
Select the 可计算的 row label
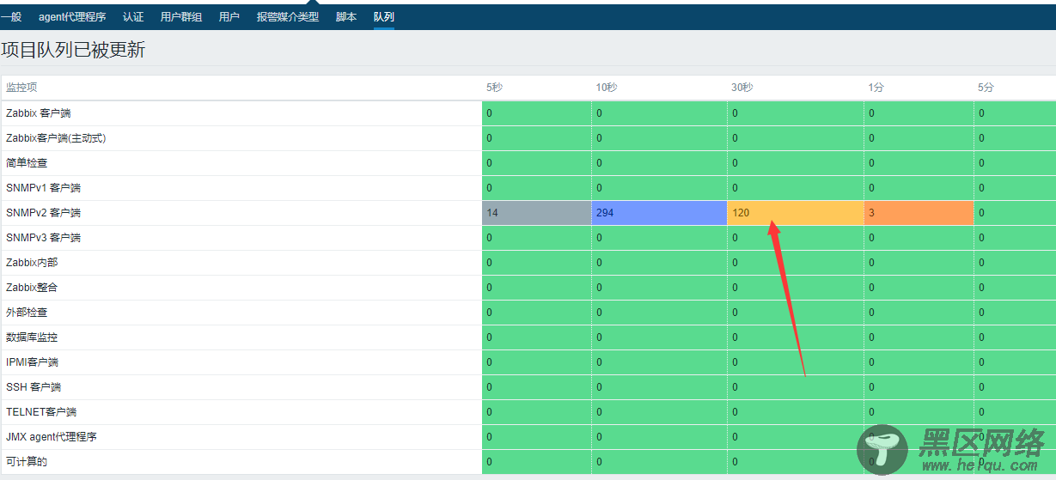click(27, 462)
